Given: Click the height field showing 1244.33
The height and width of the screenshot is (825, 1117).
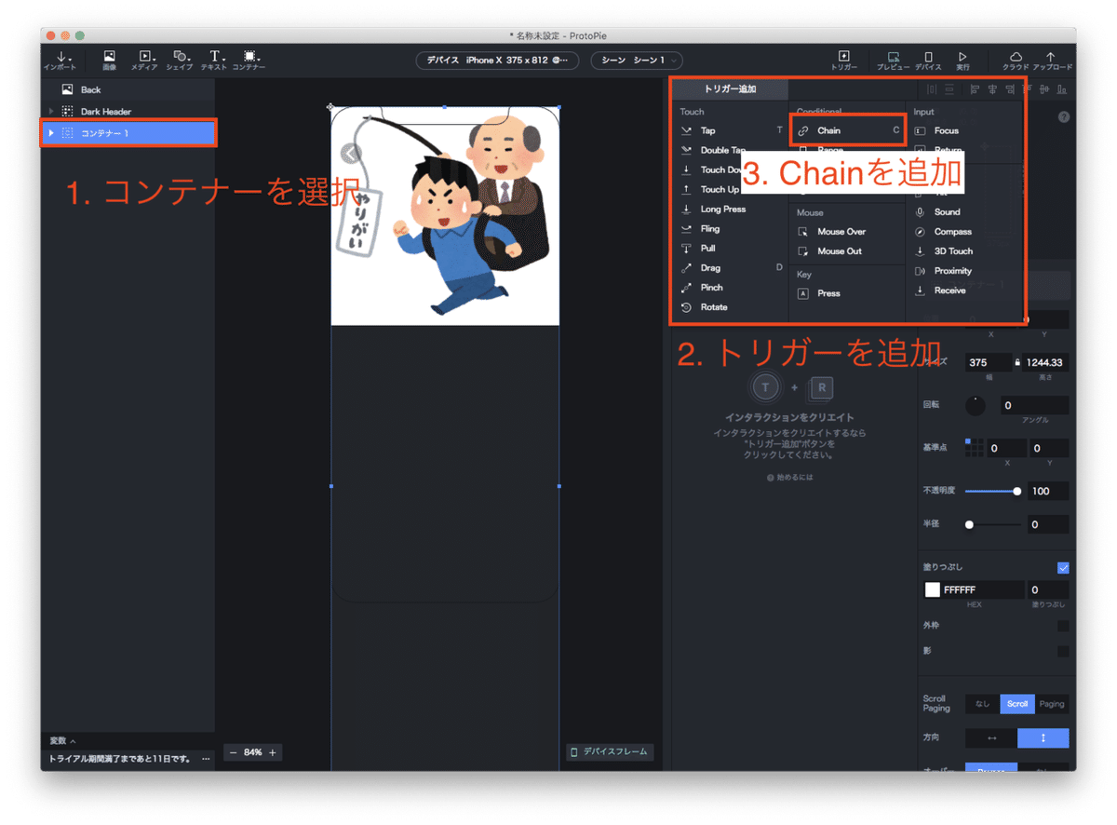Looking at the screenshot, I should [x=1046, y=362].
